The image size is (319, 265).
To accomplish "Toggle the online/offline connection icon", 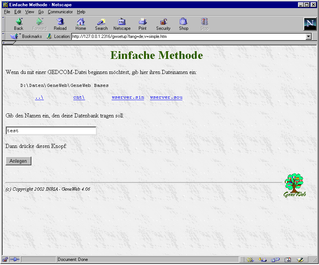I will (x=14, y=259).
